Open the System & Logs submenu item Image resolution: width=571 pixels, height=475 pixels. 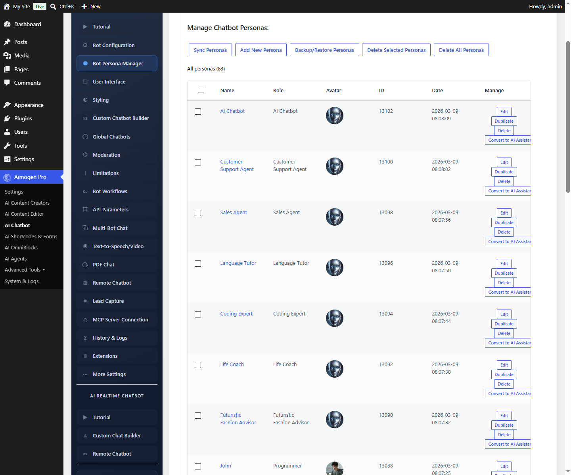coord(21,281)
